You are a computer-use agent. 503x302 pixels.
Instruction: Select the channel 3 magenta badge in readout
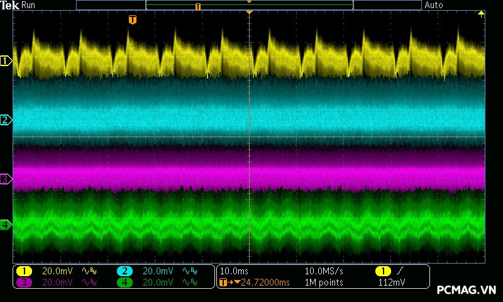click(x=24, y=282)
